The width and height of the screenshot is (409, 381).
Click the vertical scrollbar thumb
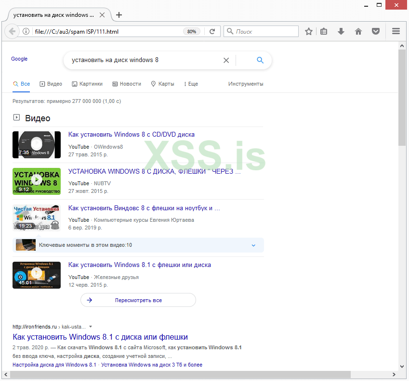coord(402,98)
